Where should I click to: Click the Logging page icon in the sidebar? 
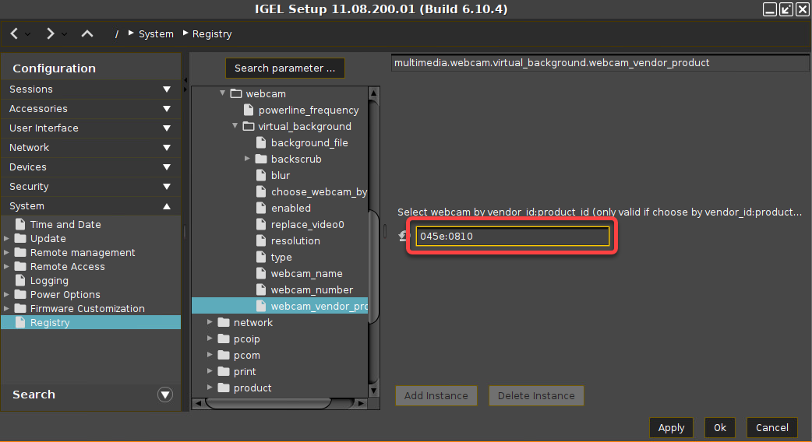pos(21,281)
